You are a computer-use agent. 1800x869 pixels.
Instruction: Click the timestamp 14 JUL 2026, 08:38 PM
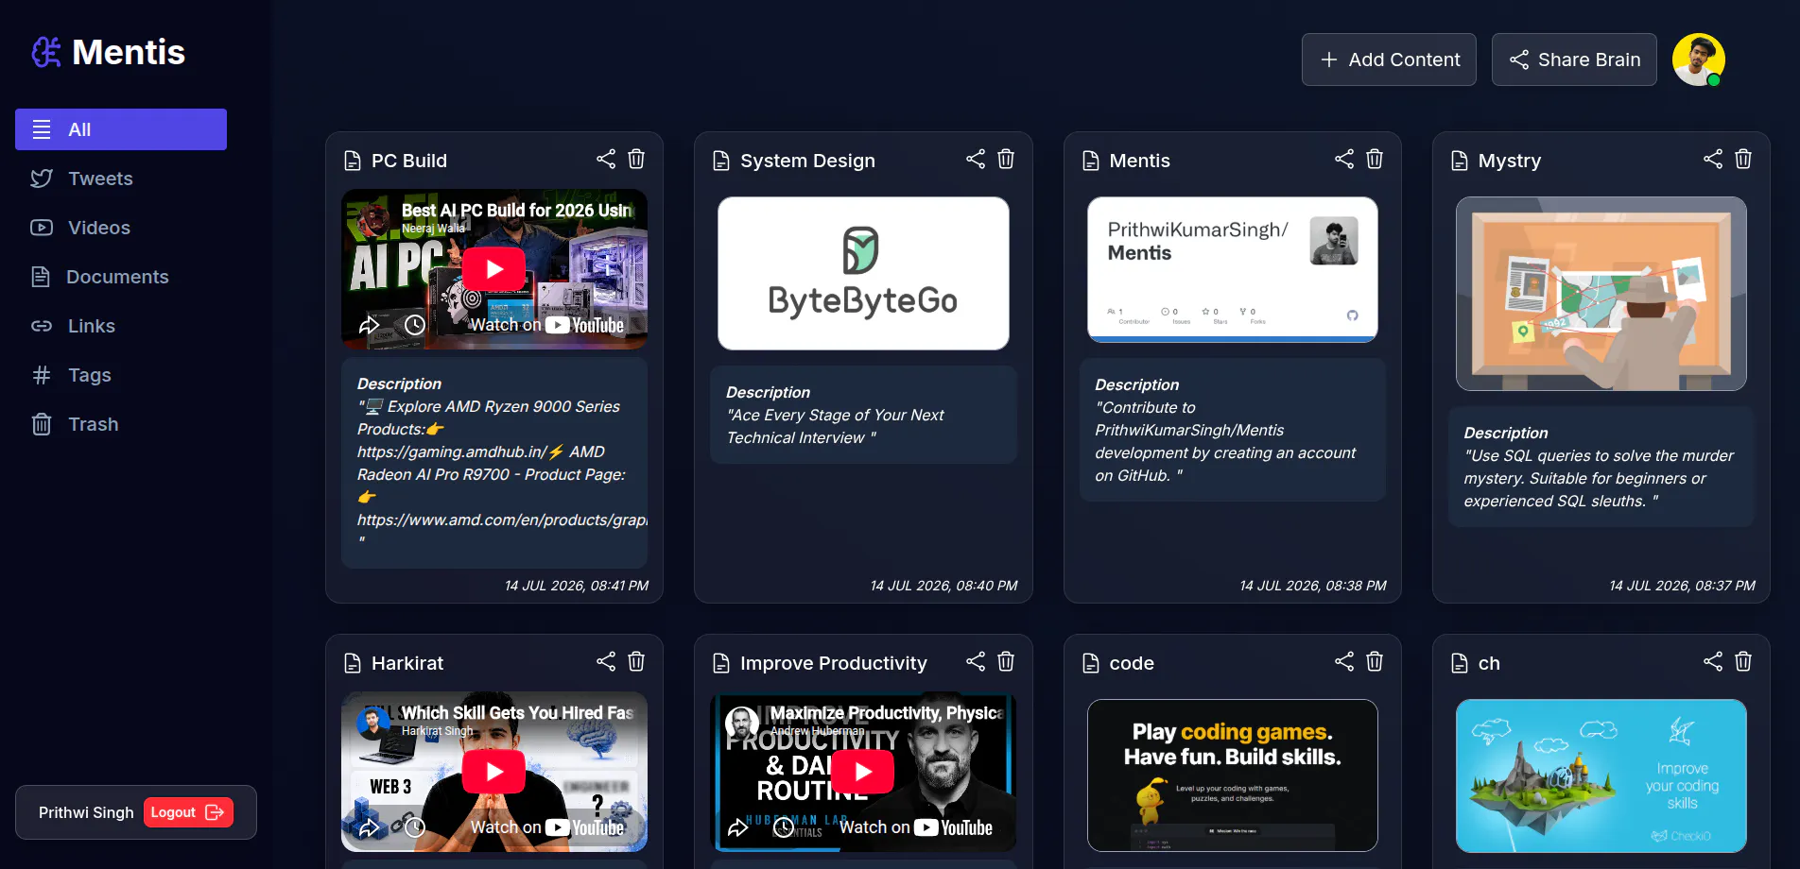[x=1313, y=586]
